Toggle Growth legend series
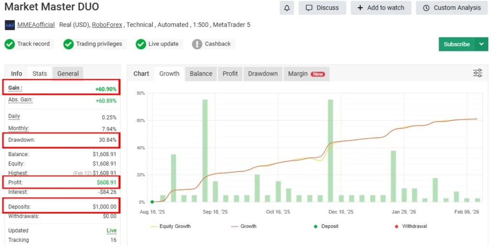 244,226
